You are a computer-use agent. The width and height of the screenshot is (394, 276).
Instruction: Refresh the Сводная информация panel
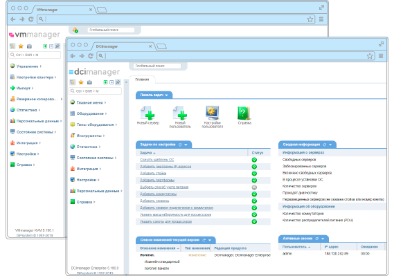coord(324,145)
